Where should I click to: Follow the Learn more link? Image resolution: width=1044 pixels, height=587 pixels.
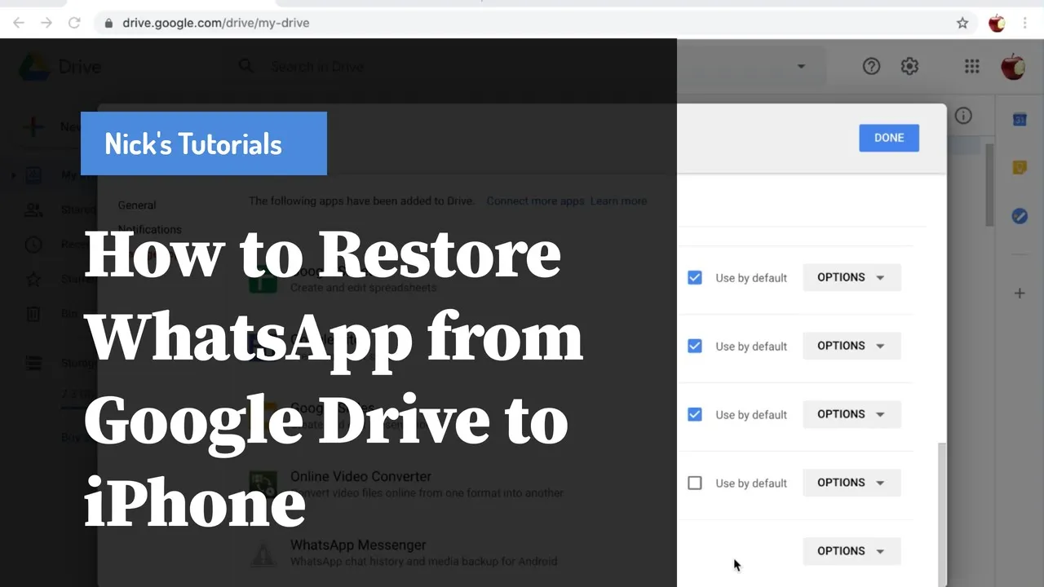618,201
